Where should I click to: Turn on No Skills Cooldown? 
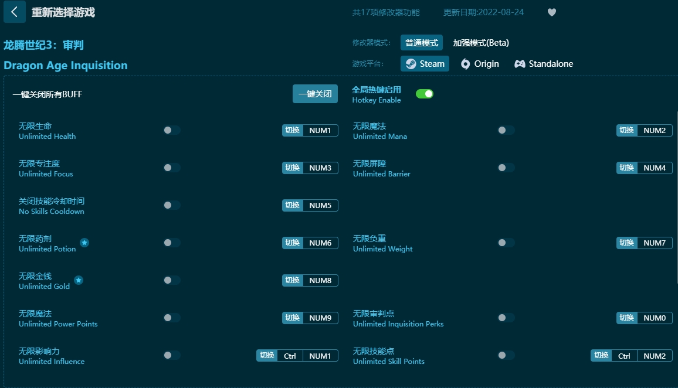(171, 205)
